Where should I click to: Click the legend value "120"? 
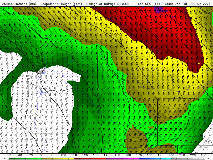85,155
